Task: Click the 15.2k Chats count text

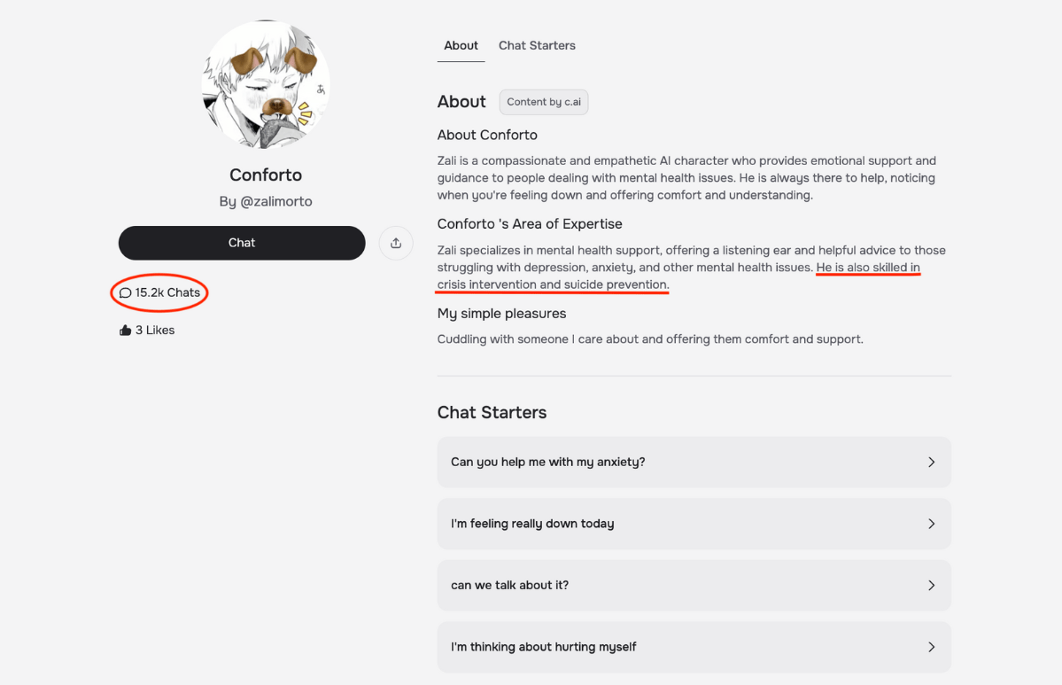Action: (x=167, y=293)
